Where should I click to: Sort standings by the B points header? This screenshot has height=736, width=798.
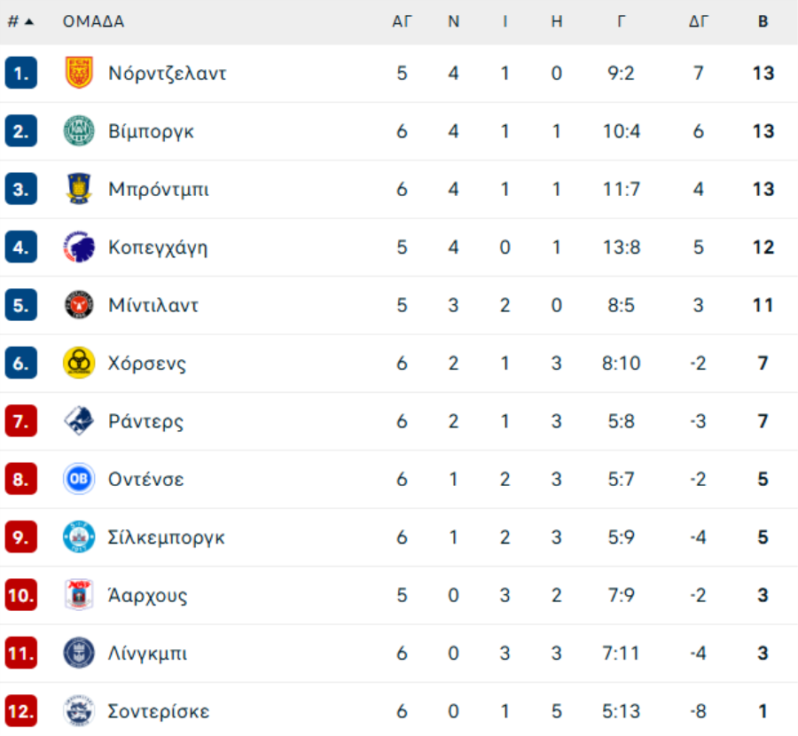[763, 21]
